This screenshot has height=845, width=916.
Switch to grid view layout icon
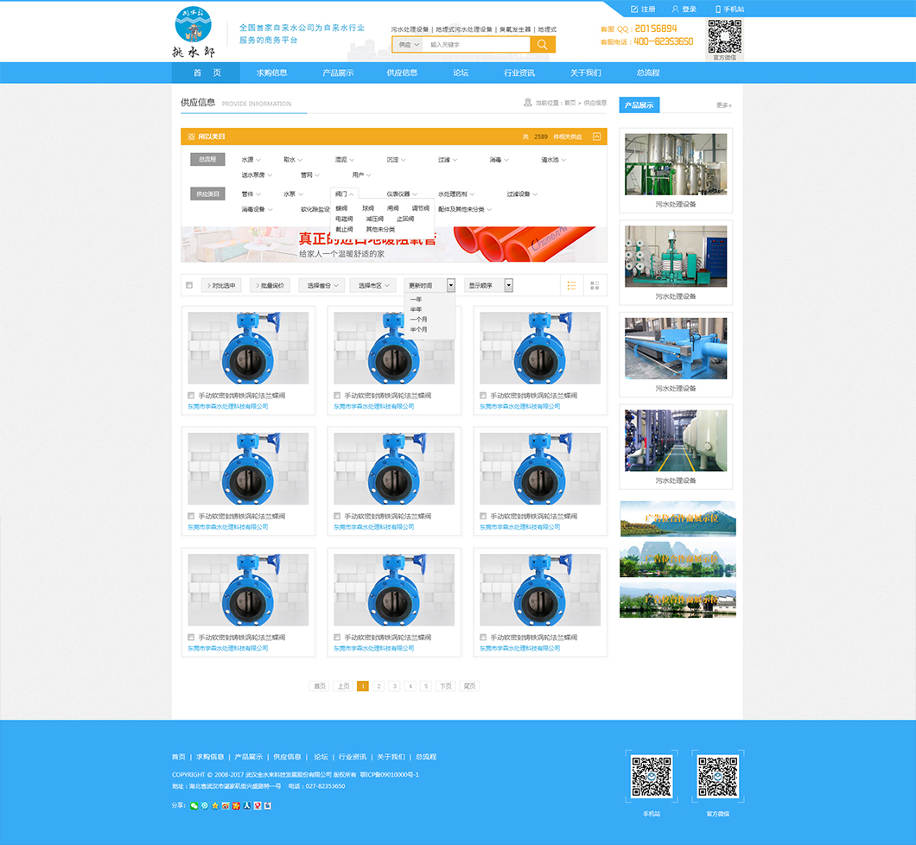(595, 286)
